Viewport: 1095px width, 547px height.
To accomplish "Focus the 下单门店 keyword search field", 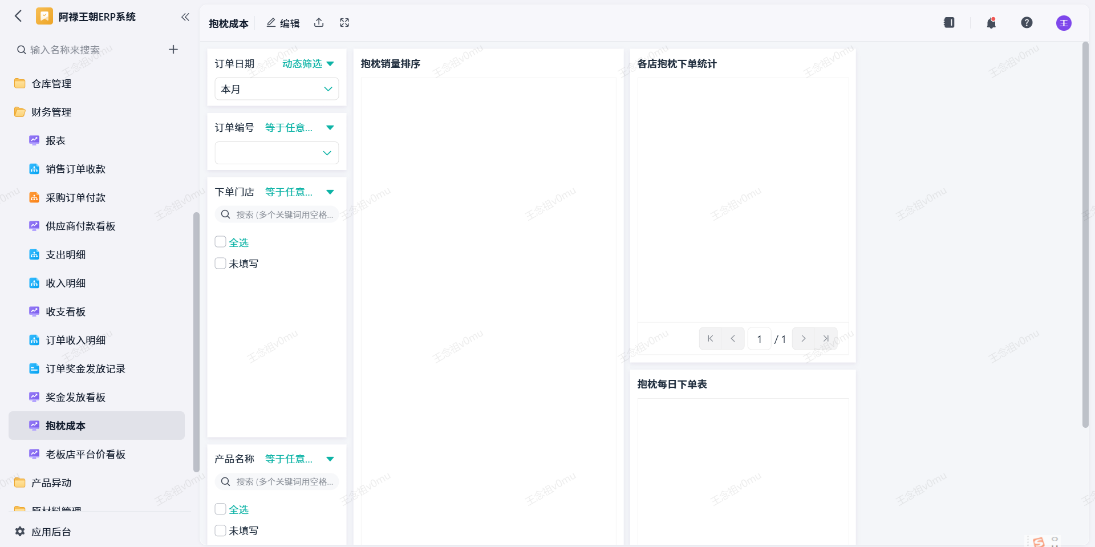I will 277,214.
